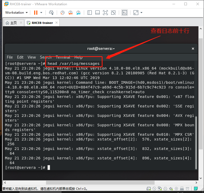Image resolution: width=204 pixels, height=193 pixels.
Task: Open the message log note icon
Action: [x=196, y=189]
